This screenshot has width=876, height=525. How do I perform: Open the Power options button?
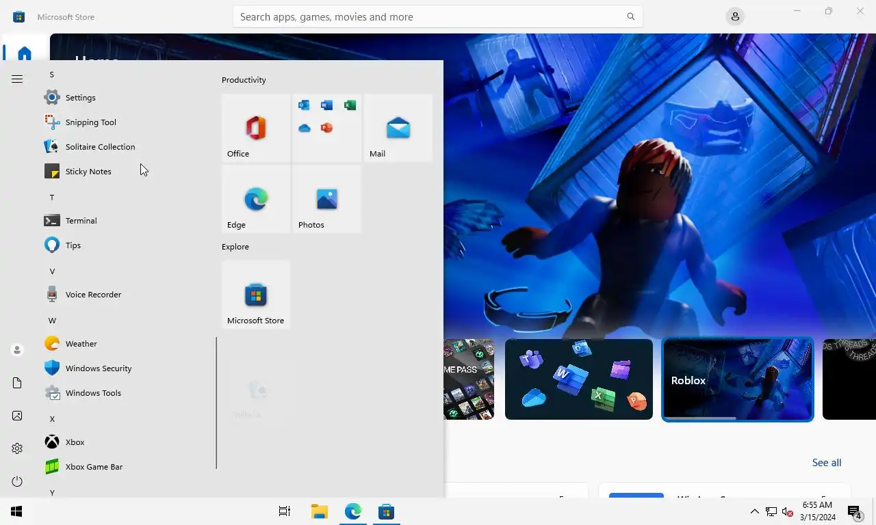[x=17, y=481]
